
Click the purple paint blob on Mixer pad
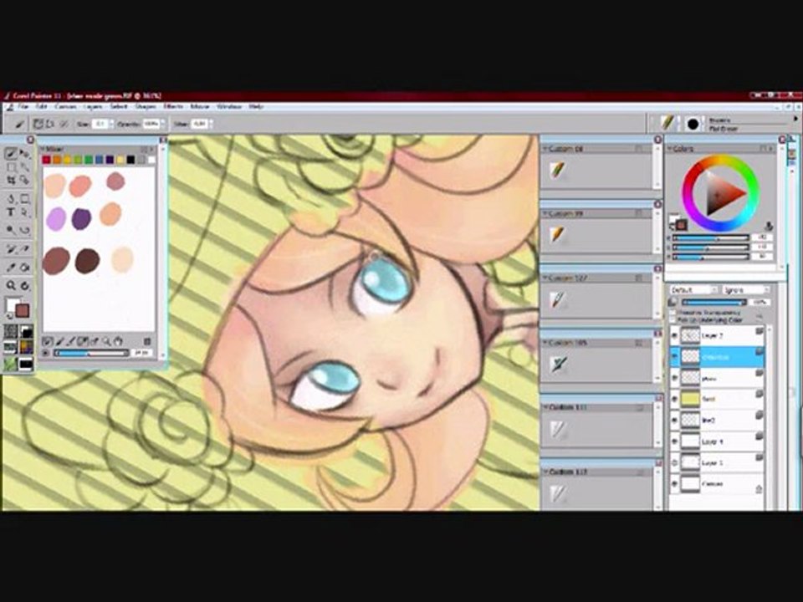81,218
